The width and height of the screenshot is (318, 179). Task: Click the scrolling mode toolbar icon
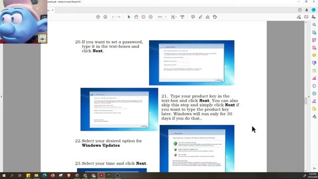182,17
